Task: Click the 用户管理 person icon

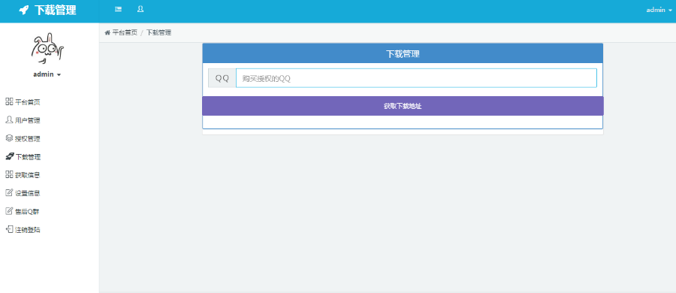Action: click(x=9, y=120)
